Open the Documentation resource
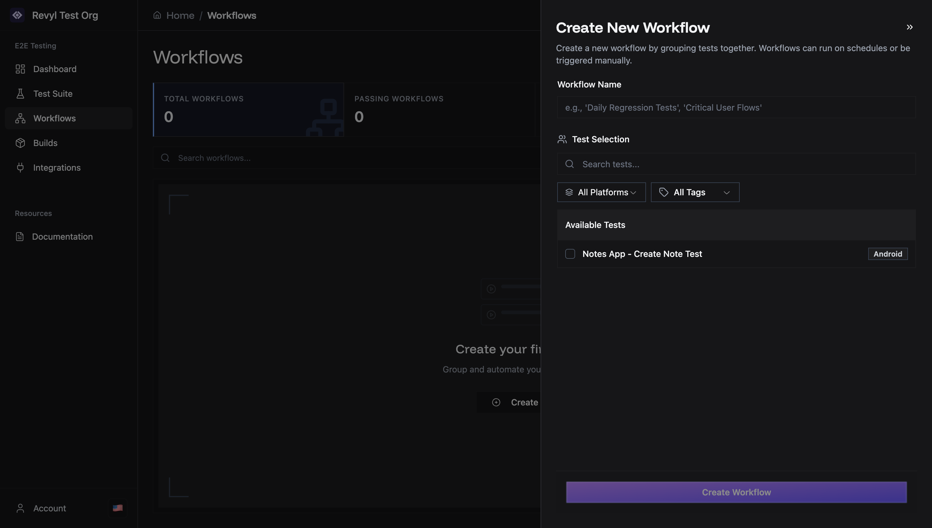Viewport: 932px width, 528px height. pos(62,237)
